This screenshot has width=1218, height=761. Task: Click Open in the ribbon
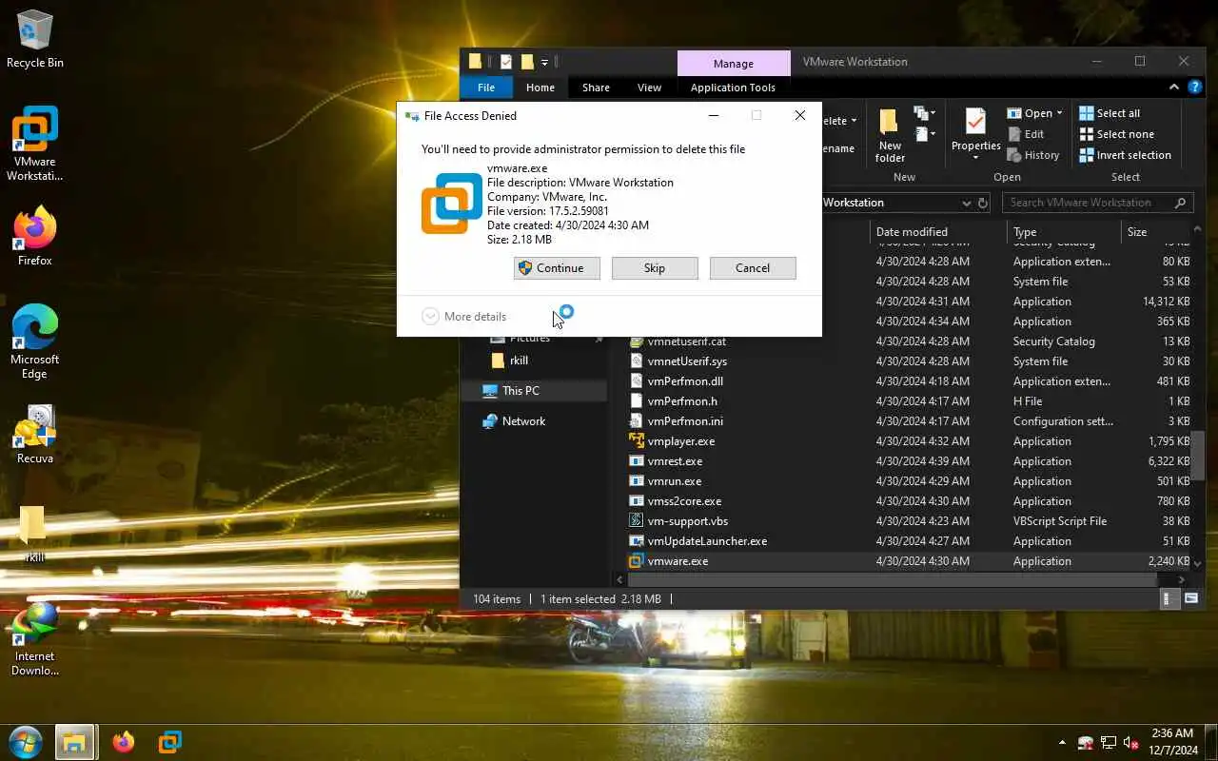[1030, 113]
